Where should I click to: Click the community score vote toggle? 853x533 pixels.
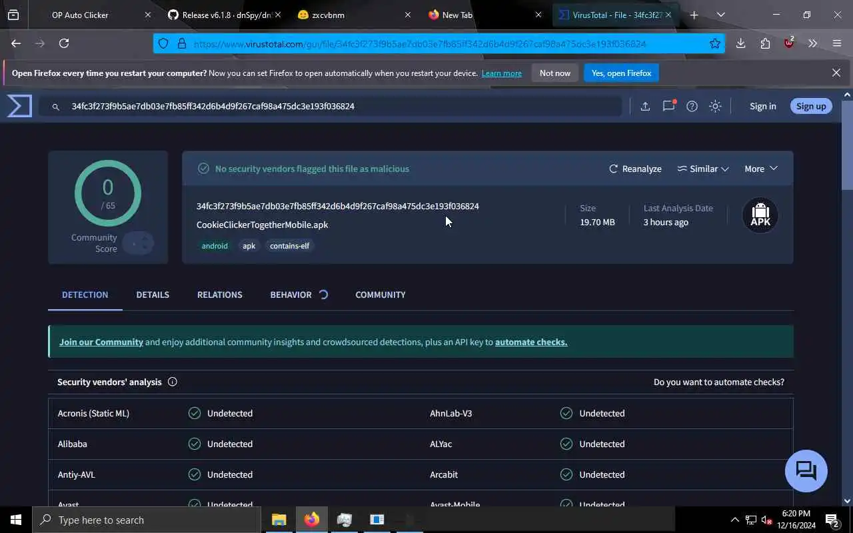coord(139,244)
